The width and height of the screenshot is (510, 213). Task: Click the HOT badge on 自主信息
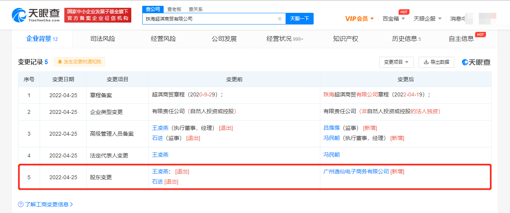480,35
